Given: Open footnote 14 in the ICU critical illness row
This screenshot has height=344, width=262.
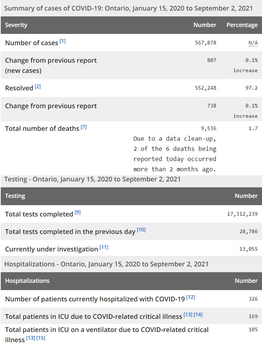Looking at the screenshot, I should [198, 315].
